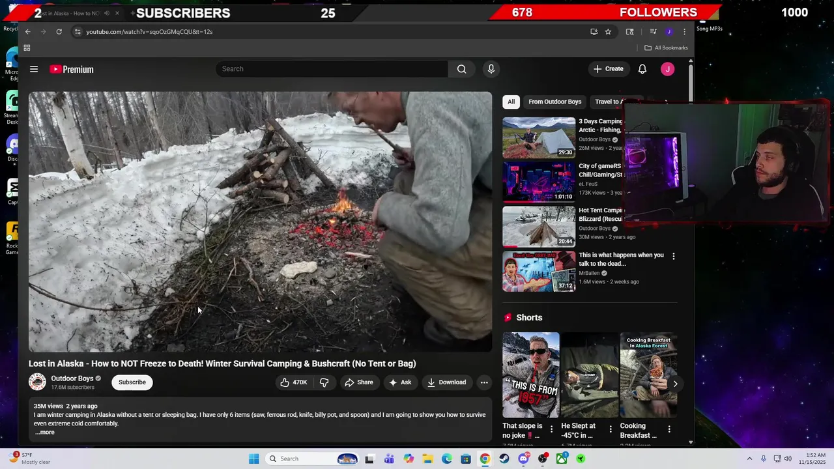Open Microsoft Edge from taskbar
Screen dimensions: 834x469
pos(447,459)
